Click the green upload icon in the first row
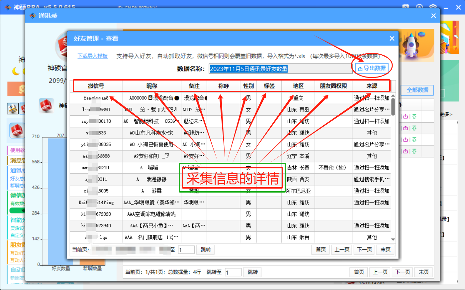This screenshot has height=290, width=465. 414,116
